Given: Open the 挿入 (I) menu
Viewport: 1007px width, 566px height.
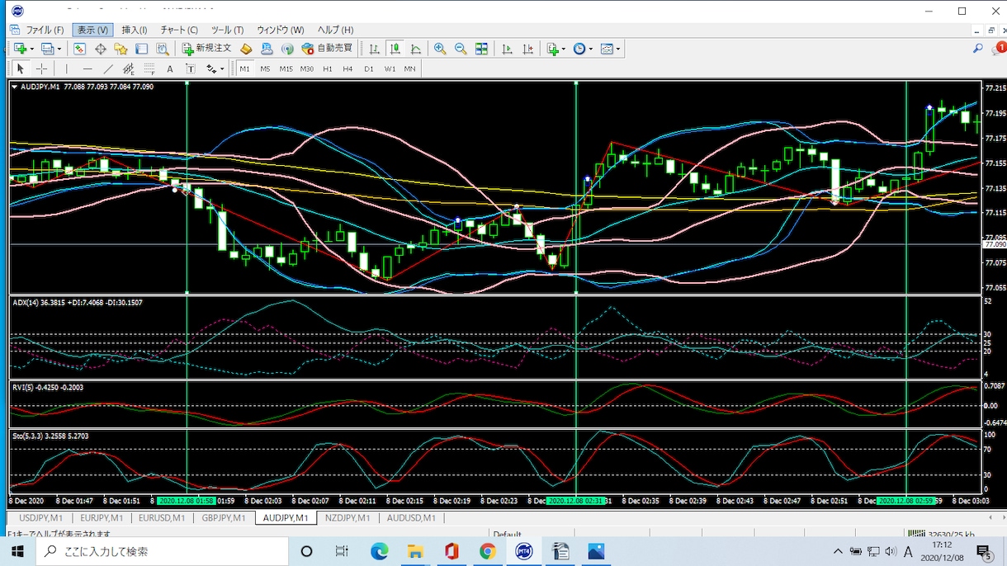Looking at the screenshot, I should click(135, 30).
